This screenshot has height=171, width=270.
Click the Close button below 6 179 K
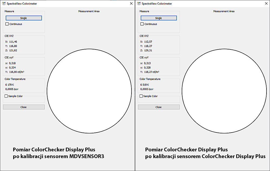pyautogui.click(x=24, y=107)
